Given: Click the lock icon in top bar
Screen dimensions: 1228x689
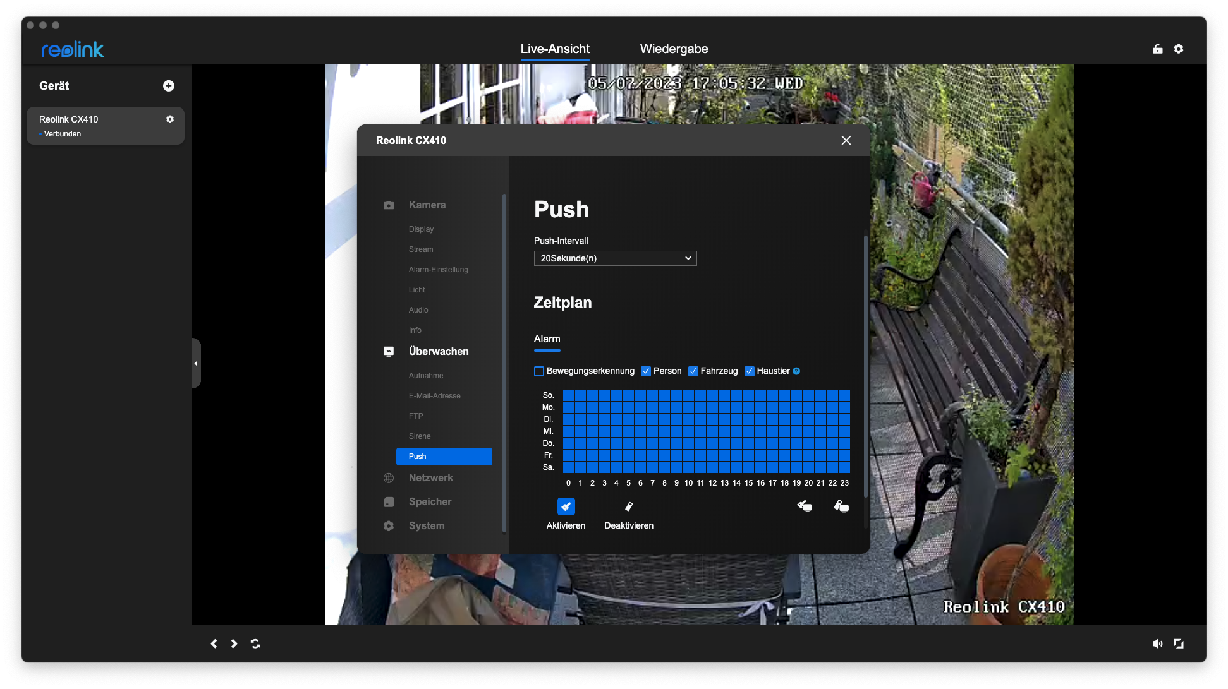Looking at the screenshot, I should coord(1158,49).
